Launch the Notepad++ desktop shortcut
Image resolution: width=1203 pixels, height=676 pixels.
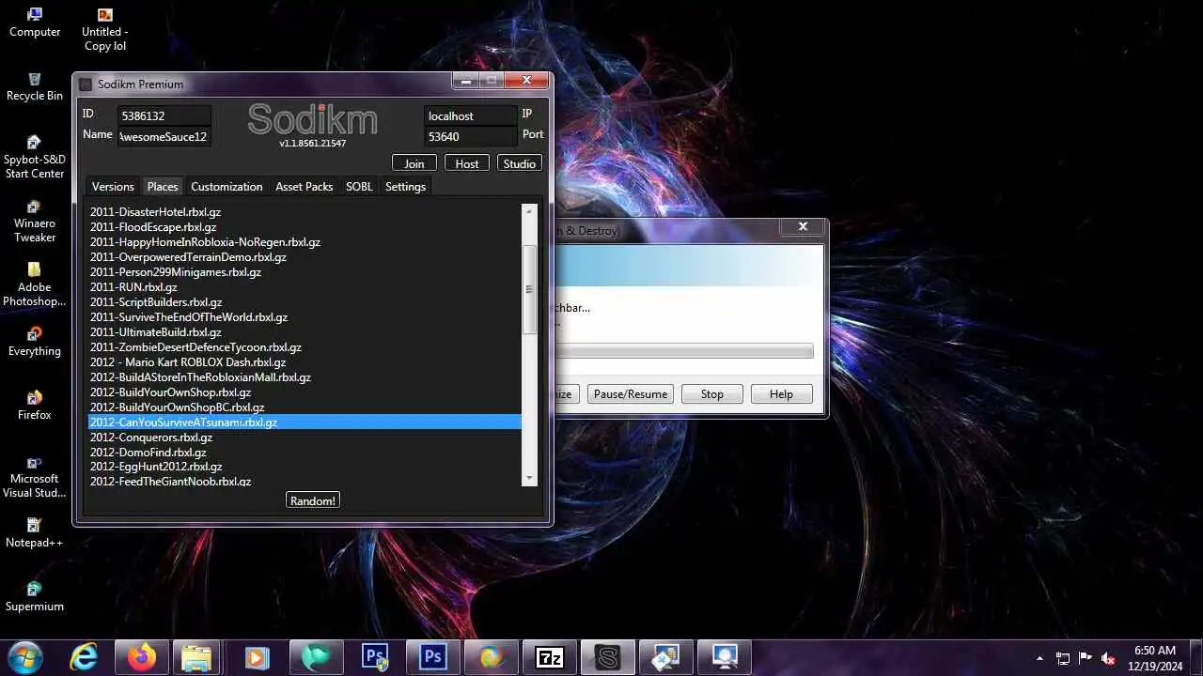pyautogui.click(x=35, y=533)
